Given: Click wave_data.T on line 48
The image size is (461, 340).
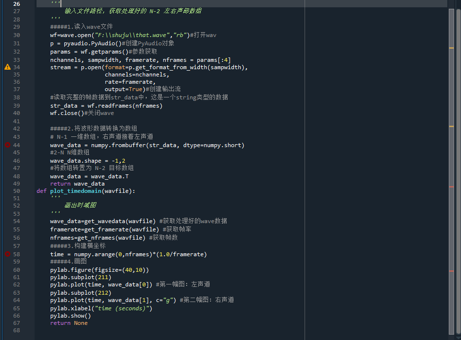Looking at the screenshot, I should coord(110,176).
